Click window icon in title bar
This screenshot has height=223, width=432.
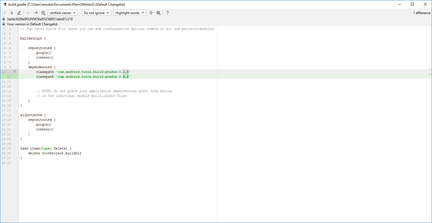point(5,4)
